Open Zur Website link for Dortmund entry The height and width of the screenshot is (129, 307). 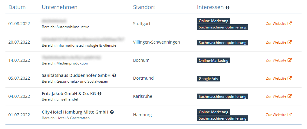click(276, 78)
